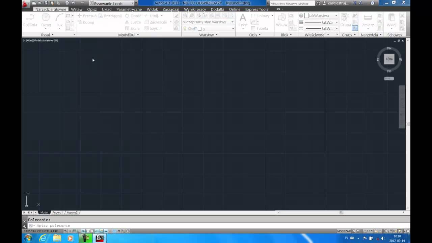Open the AutoCAD application menu button
The height and width of the screenshot is (243, 432).
coord(25,4)
